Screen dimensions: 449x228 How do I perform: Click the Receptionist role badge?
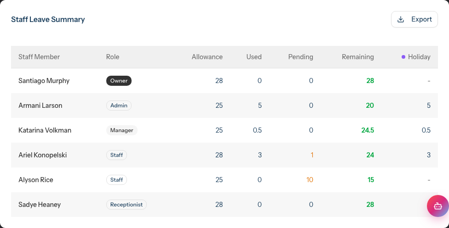coord(126,205)
